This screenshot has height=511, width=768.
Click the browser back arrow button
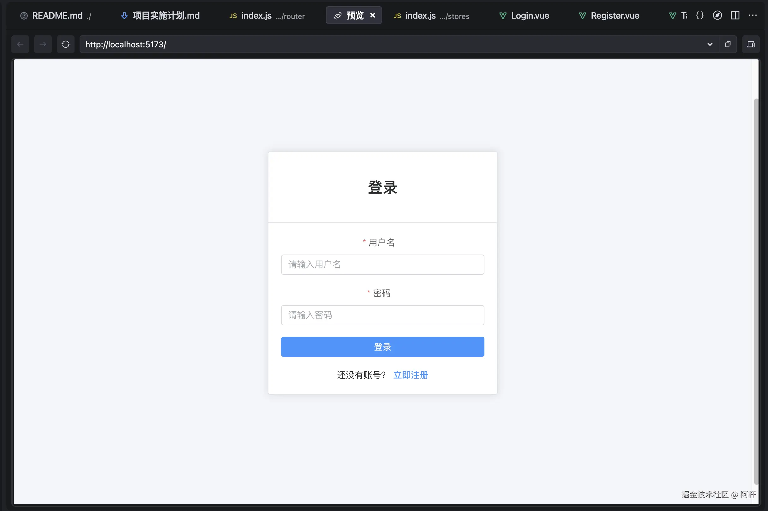20,44
